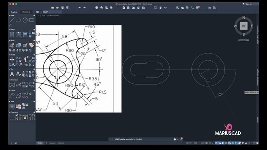Click the N compass direction on ViewCube
267x150 pixels.
coord(244,17)
